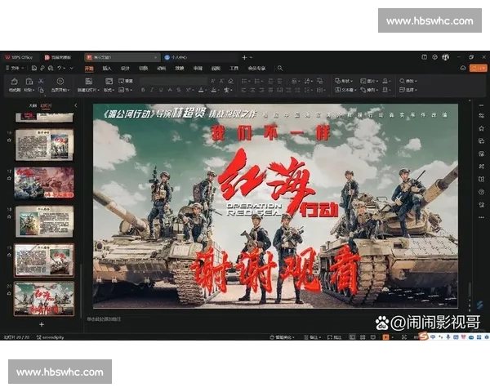Open the bullet list dropdown
Screen dimensions: 490x392
point(245,81)
